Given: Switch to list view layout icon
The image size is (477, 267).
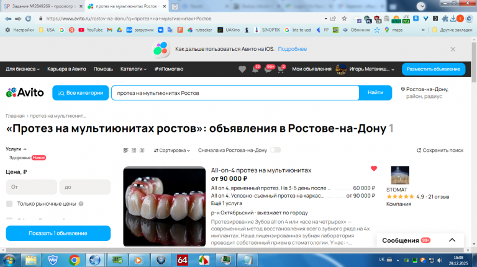Looking at the screenshot, I should [125, 150].
